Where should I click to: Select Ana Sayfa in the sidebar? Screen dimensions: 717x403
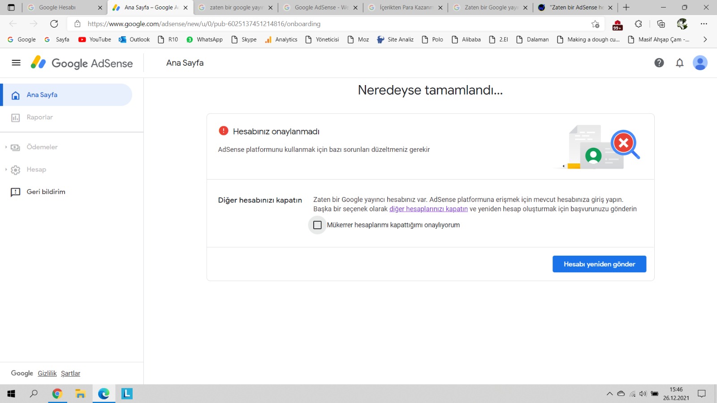(66, 95)
